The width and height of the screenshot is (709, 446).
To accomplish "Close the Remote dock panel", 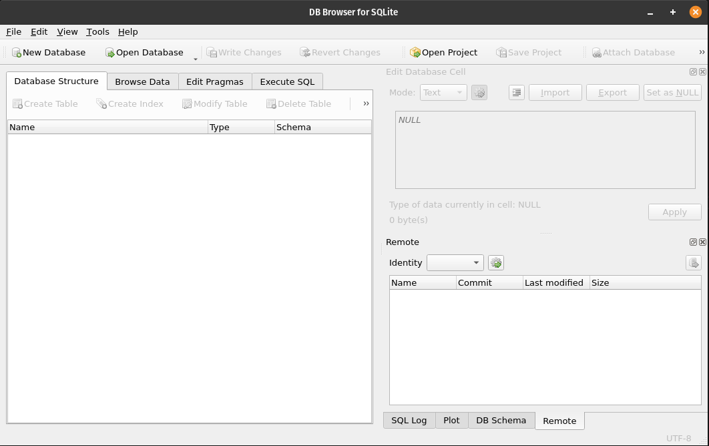I will [x=702, y=242].
